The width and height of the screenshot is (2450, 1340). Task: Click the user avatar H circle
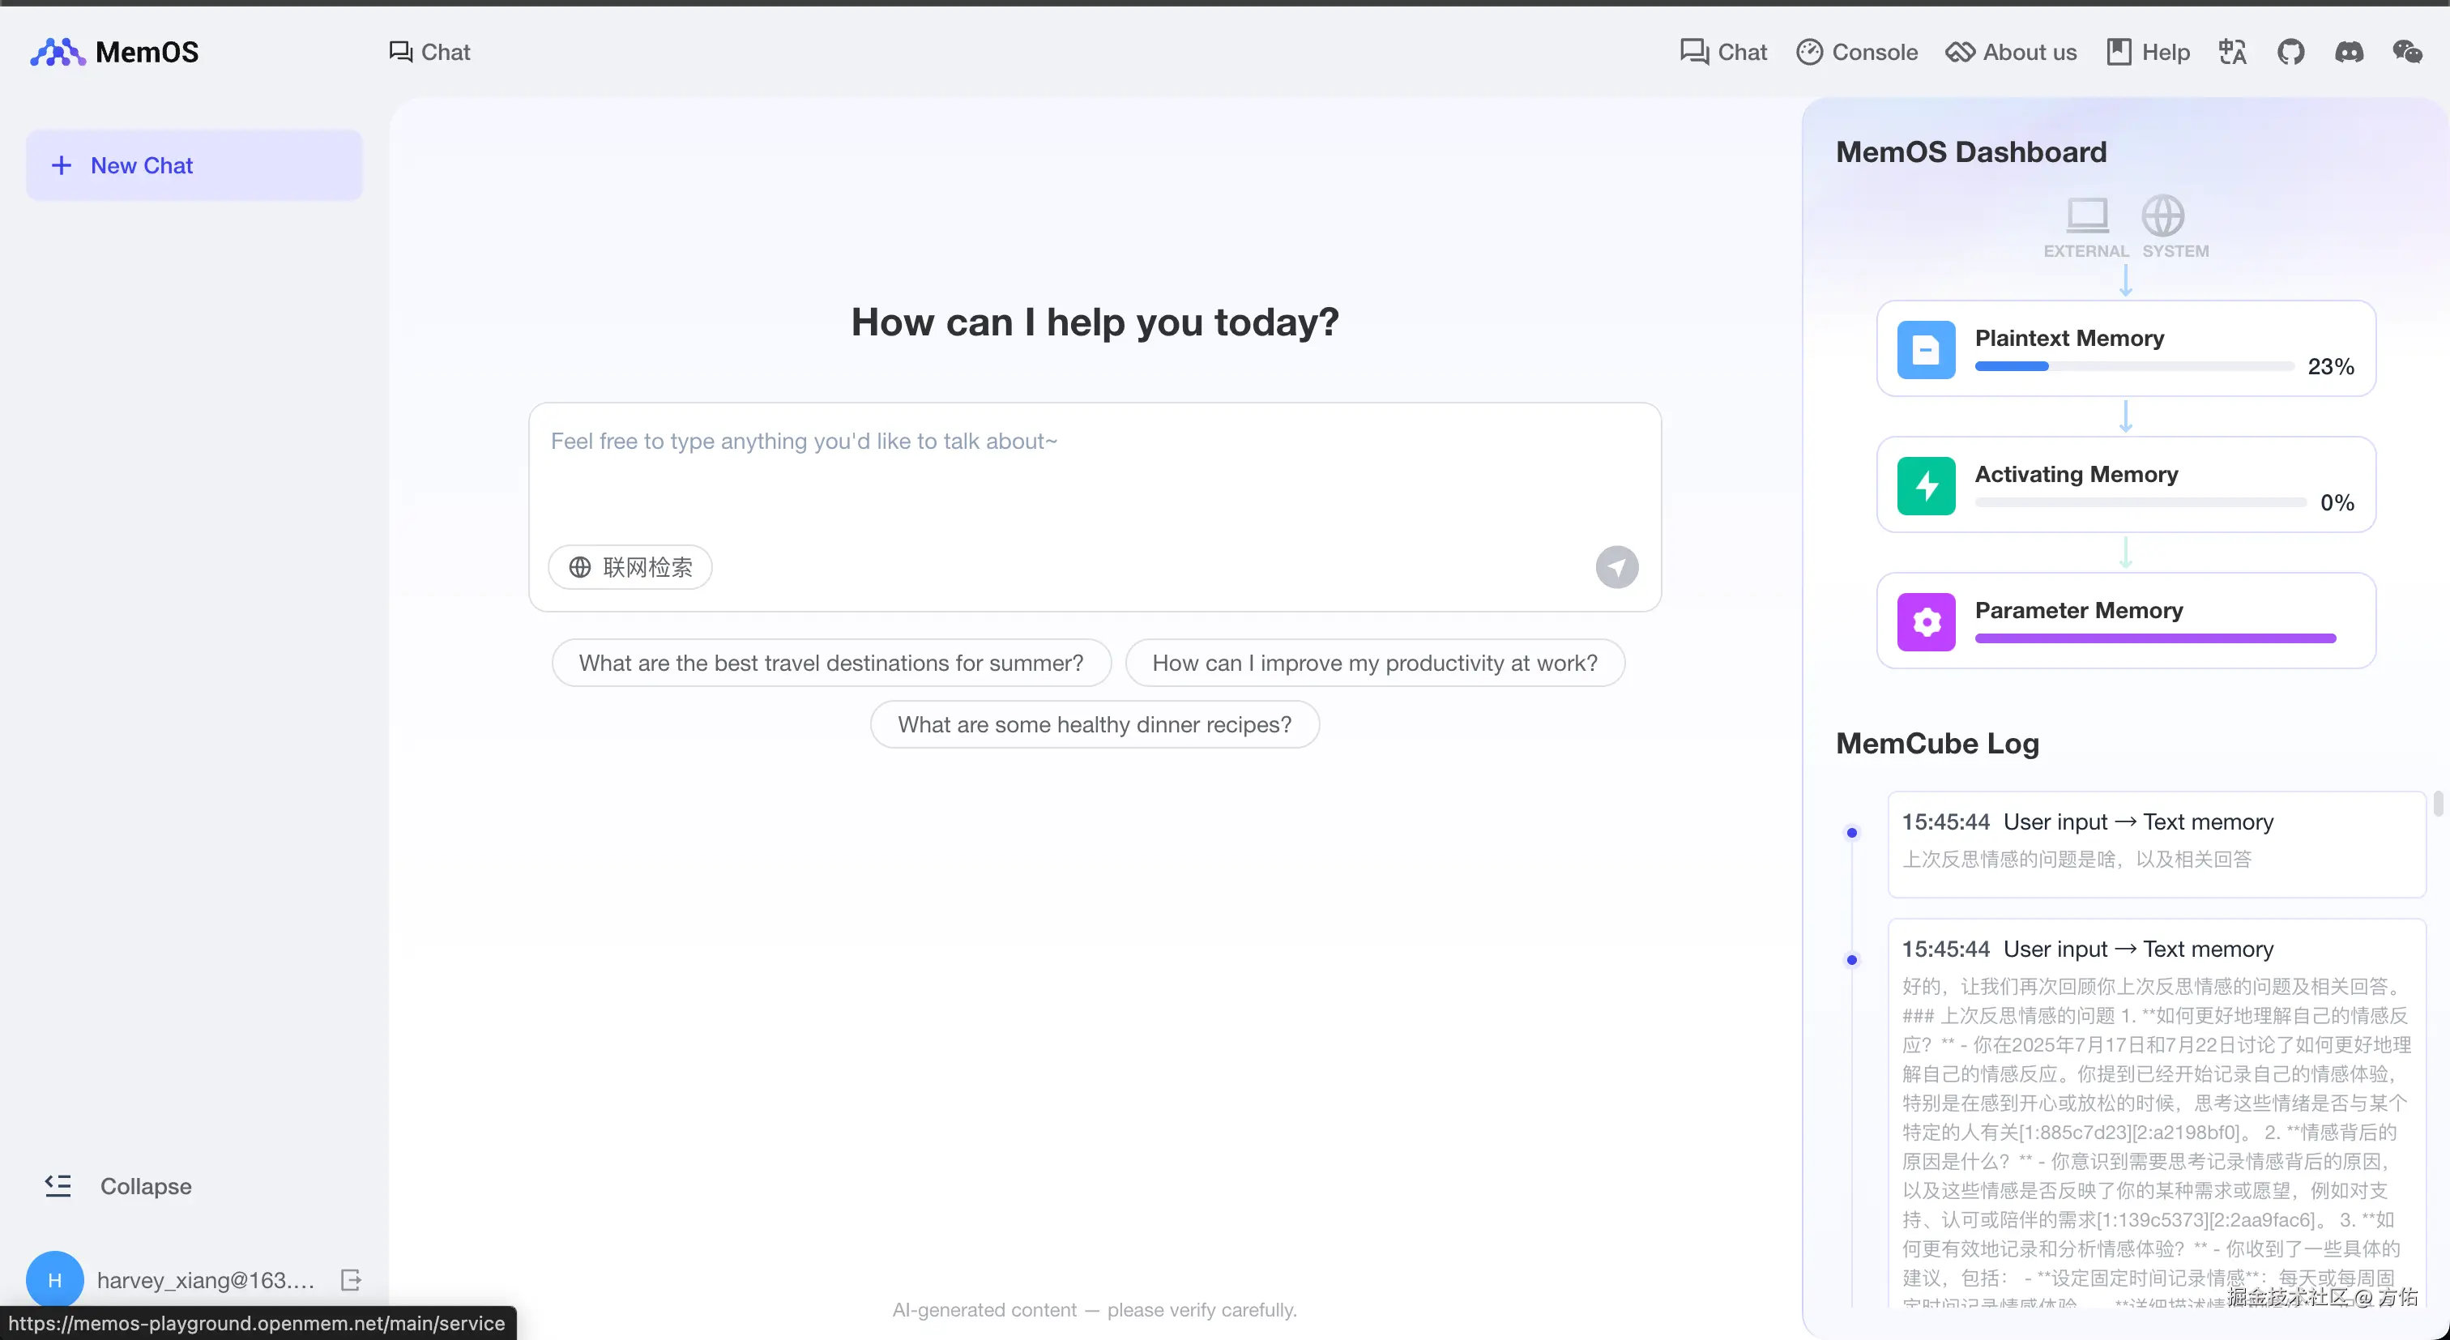54,1280
